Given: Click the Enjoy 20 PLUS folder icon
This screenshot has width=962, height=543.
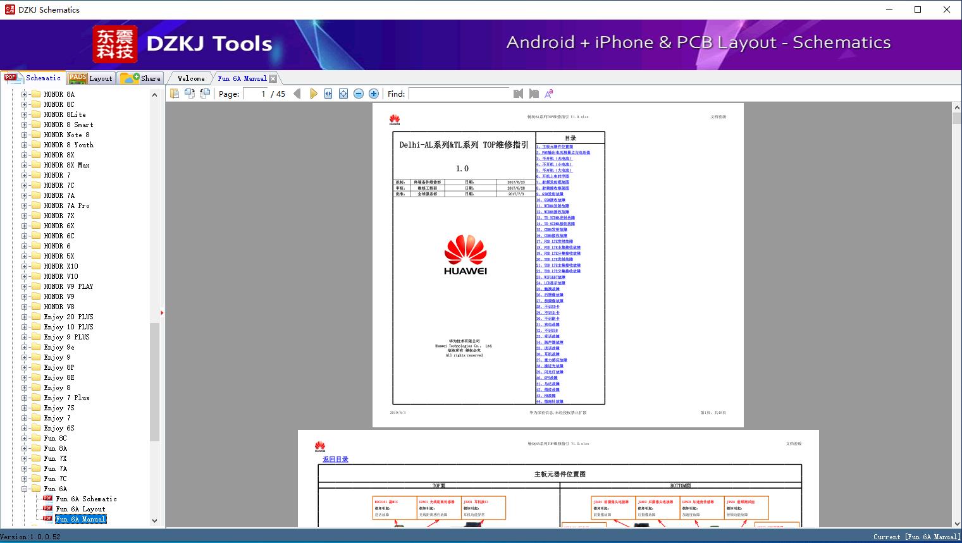Looking at the screenshot, I should pyautogui.click(x=36, y=317).
